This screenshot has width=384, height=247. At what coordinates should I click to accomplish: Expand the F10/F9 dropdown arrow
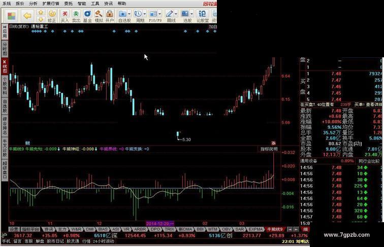click(160, 14)
